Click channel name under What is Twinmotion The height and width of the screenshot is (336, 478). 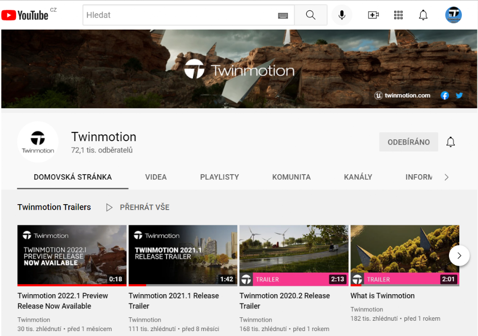tap(367, 309)
